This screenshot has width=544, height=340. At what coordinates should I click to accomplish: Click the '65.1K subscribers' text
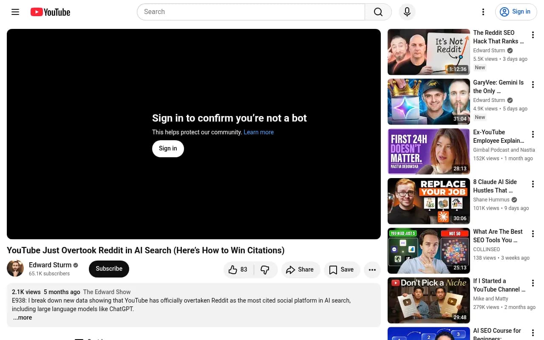click(49, 274)
